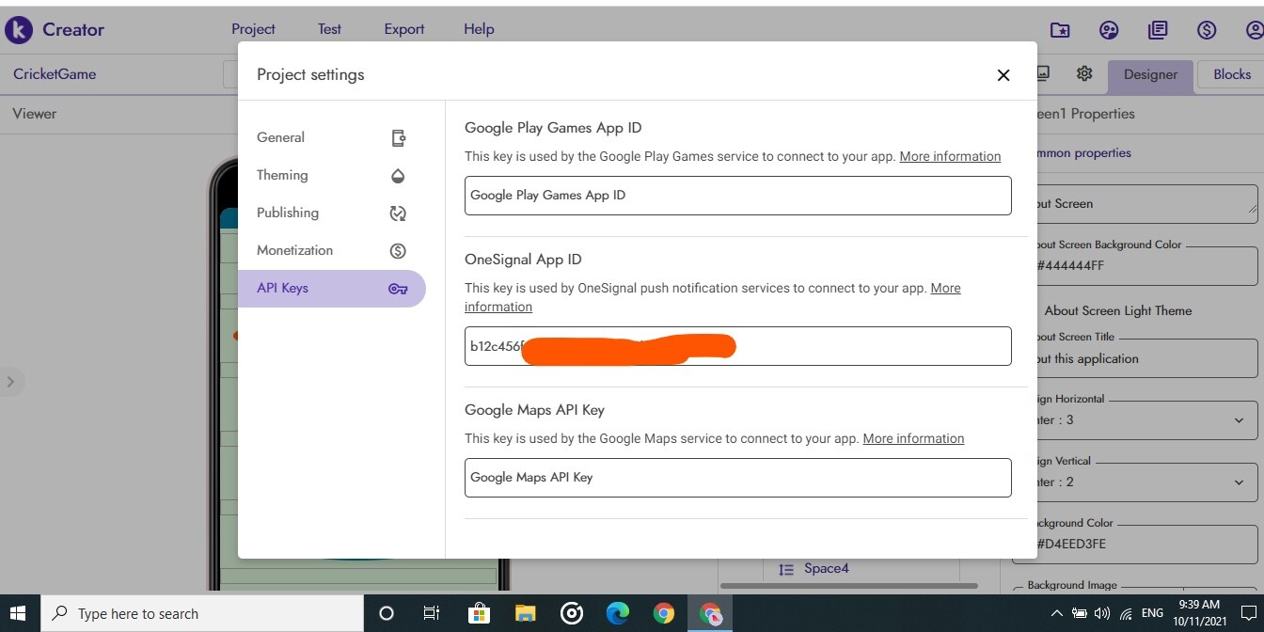
Task: Click the settings gear icon near Designer
Action: [1084, 73]
